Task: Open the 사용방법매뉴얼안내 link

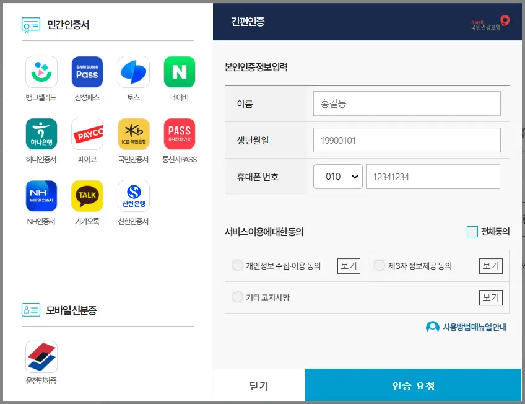Action: [x=474, y=327]
